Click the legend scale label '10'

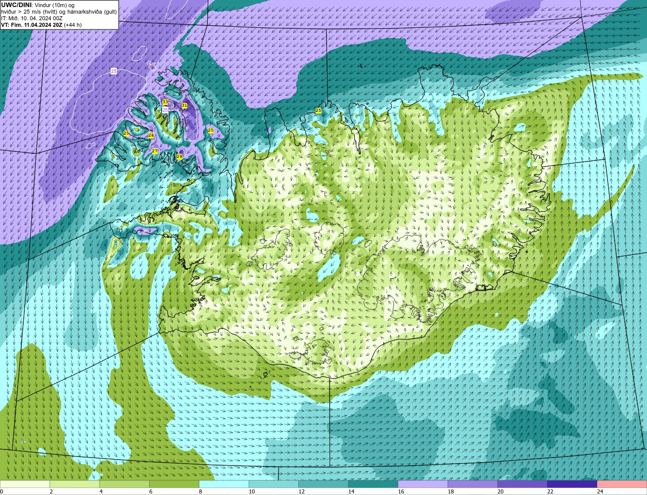point(252,491)
